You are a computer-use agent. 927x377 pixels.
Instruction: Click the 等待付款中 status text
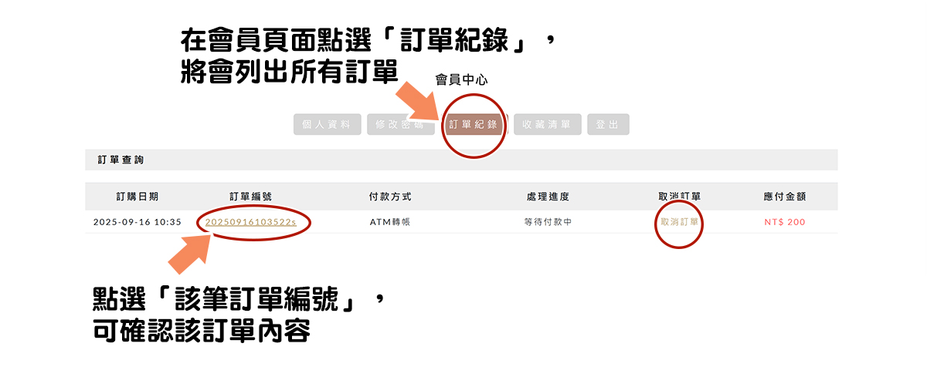[548, 222]
